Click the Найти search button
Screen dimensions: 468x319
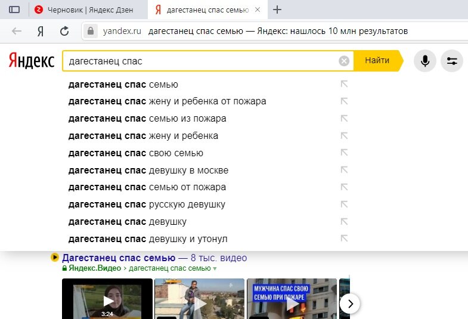377,61
